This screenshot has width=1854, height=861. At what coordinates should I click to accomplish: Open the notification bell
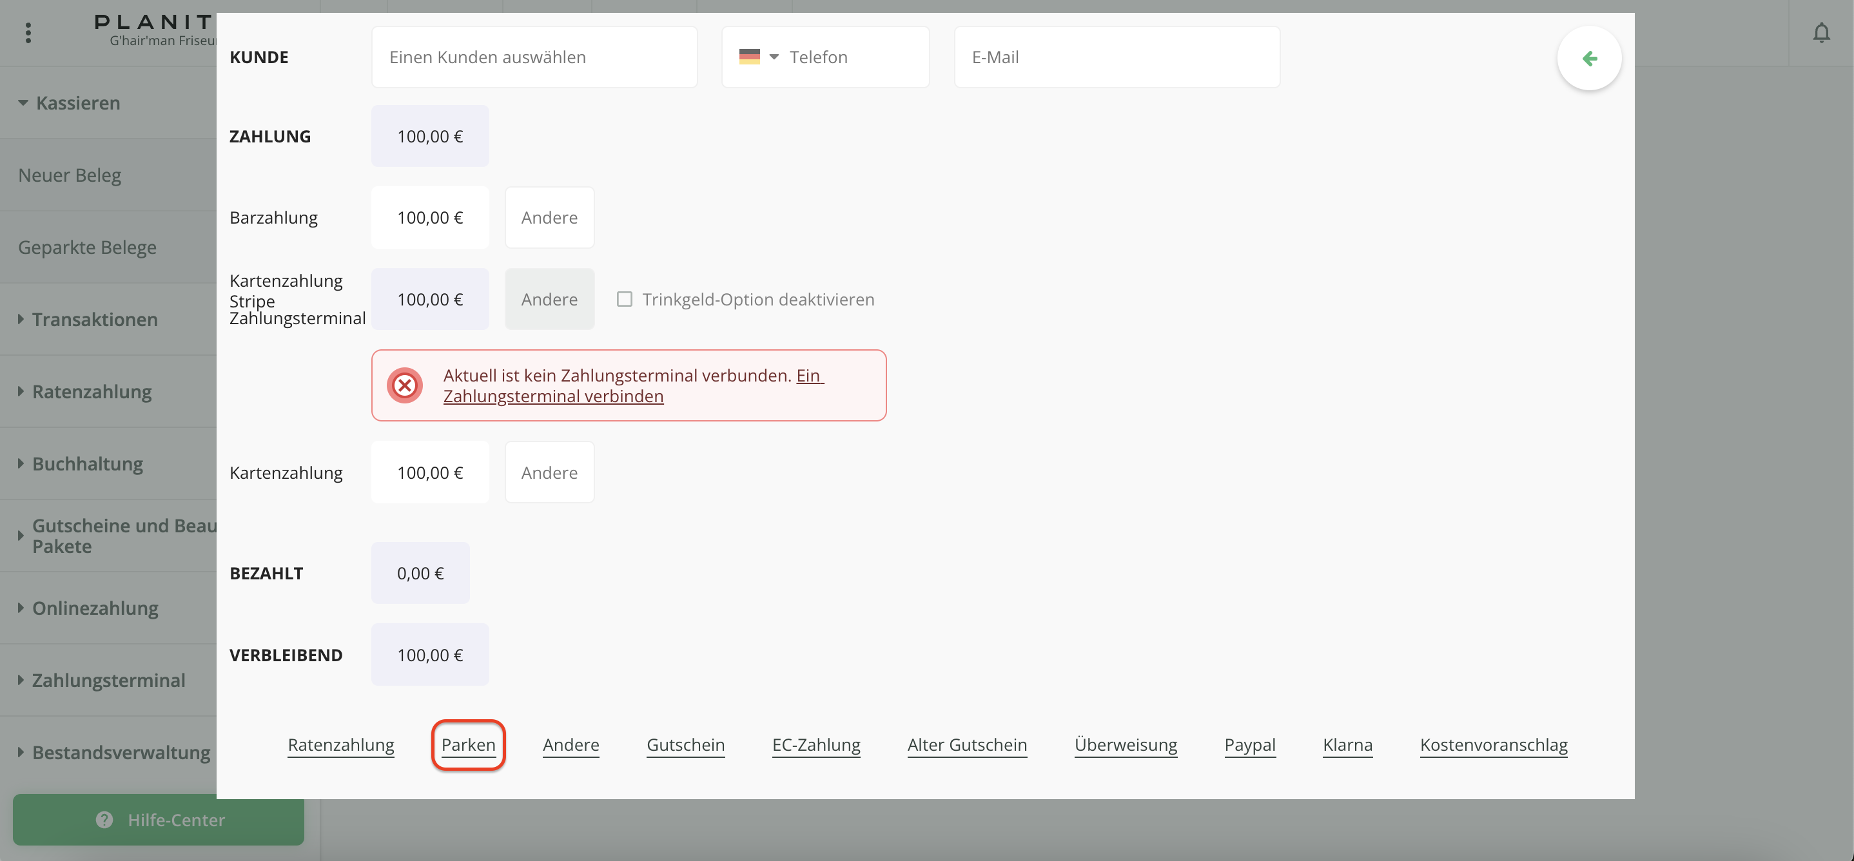1821,33
